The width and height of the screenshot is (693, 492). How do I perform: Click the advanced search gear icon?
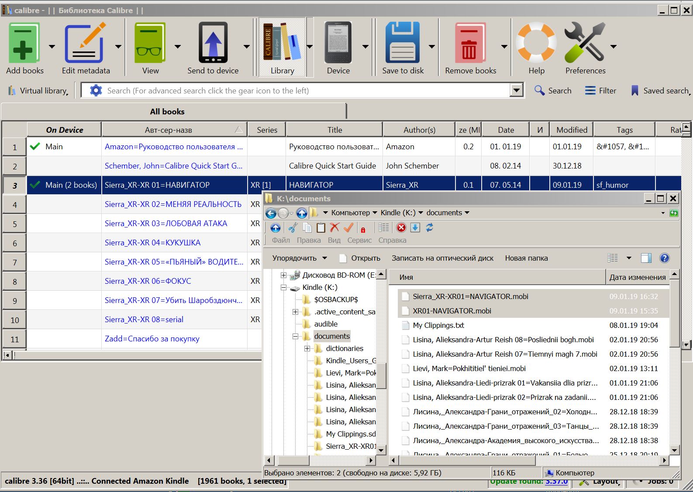pyautogui.click(x=96, y=90)
